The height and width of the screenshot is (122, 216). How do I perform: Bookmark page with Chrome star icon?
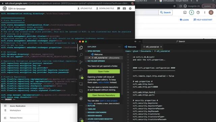point(174,6)
